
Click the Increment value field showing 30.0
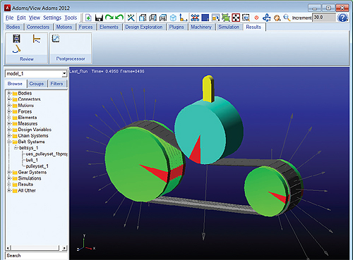coord(324,18)
